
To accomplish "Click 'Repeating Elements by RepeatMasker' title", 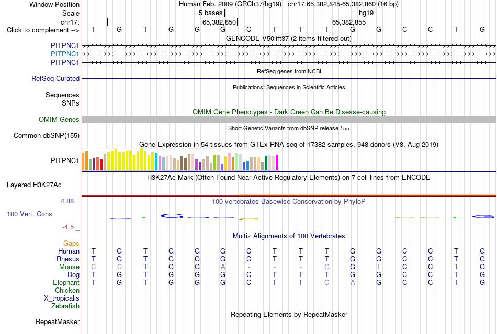I will tap(289, 314).
